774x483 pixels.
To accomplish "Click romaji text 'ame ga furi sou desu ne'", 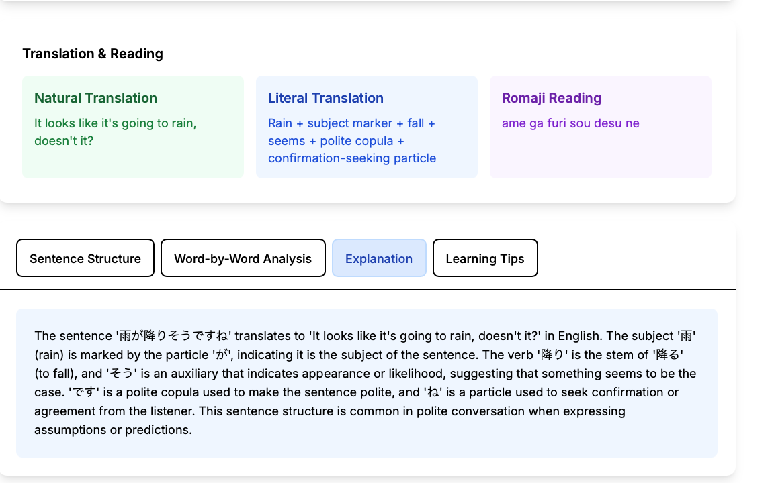I will point(570,123).
